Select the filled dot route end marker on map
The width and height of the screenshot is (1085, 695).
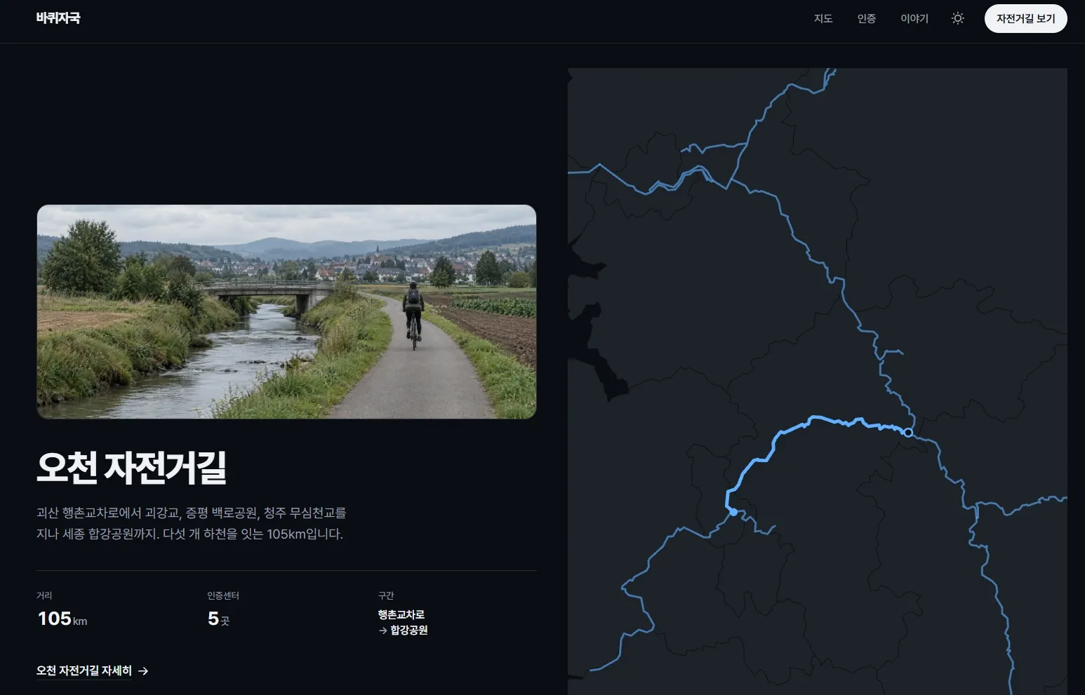(x=733, y=512)
